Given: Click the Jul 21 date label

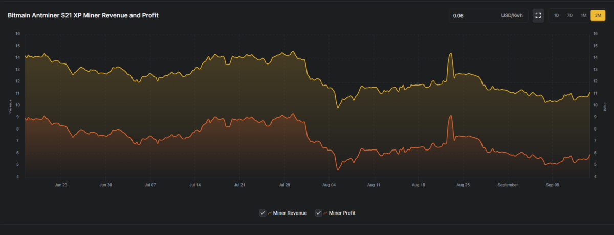Looking at the screenshot, I should click(239, 185).
